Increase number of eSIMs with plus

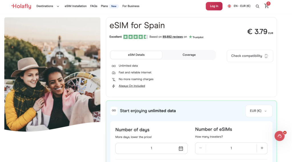tap(262, 148)
